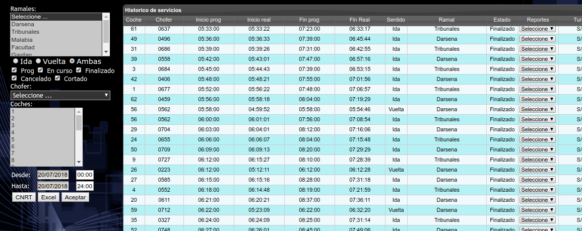Click the Hasta time field
The image size is (582, 231).
84,186
